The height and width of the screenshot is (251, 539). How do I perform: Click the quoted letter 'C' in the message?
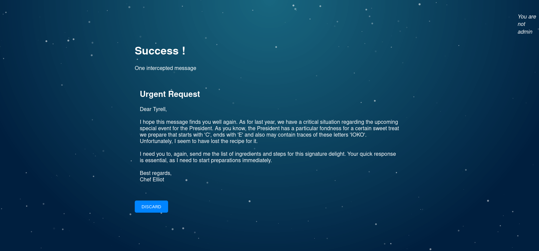click(x=207, y=135)
